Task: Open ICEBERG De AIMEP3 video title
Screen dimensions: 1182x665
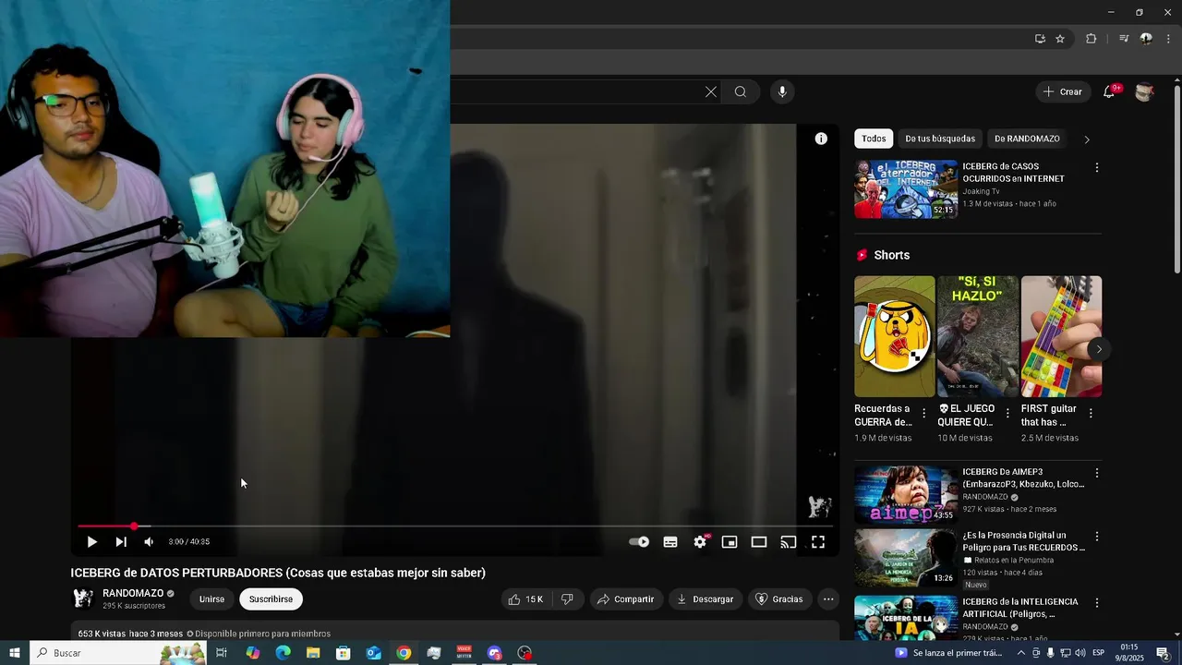Action: pos(1023,478)
